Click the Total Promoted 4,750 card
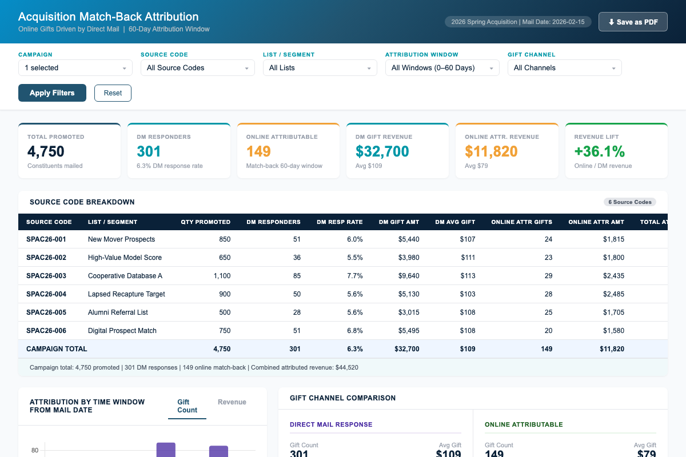The height and width of the screenshot is (457, 686). [69, 151]
